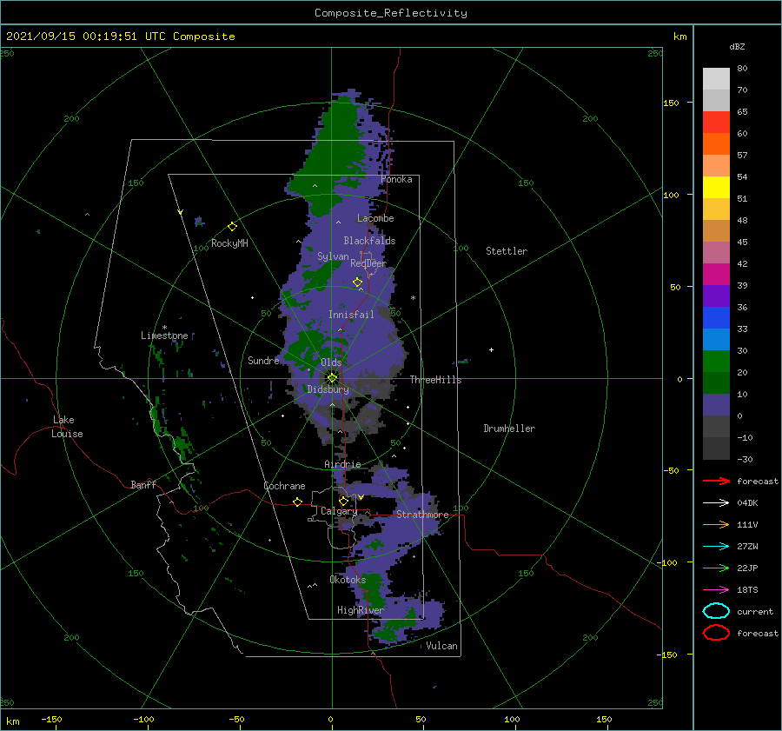This screenshot has height=731, width=782.
Task: Click the asterisk marker east of Innisfail
Action: click(x=413, y=298)
